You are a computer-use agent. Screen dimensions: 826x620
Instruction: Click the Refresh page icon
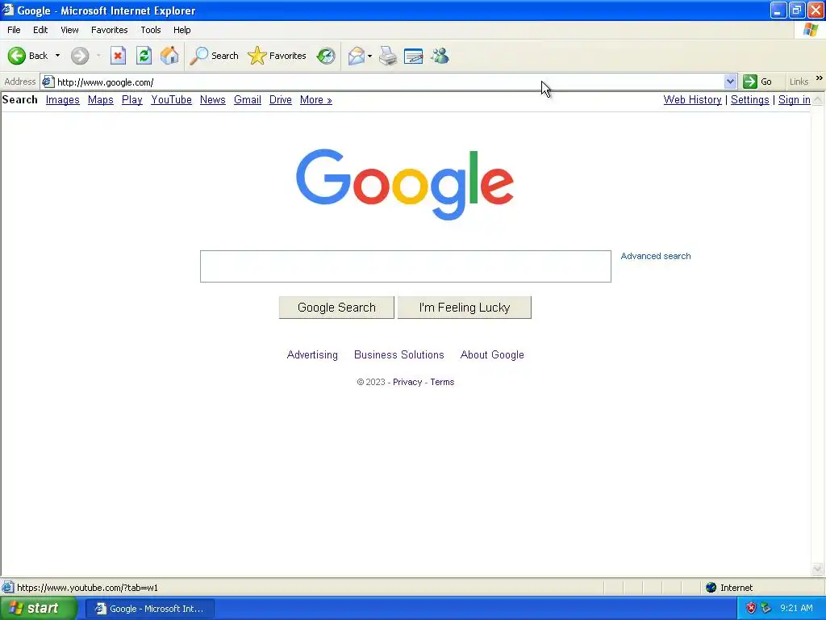click(x=144, y=56)
